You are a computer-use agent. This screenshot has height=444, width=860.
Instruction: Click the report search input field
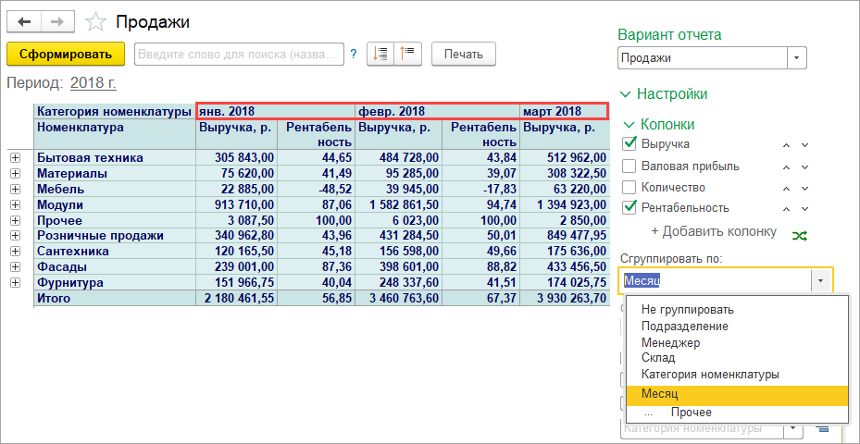[239, 55]
